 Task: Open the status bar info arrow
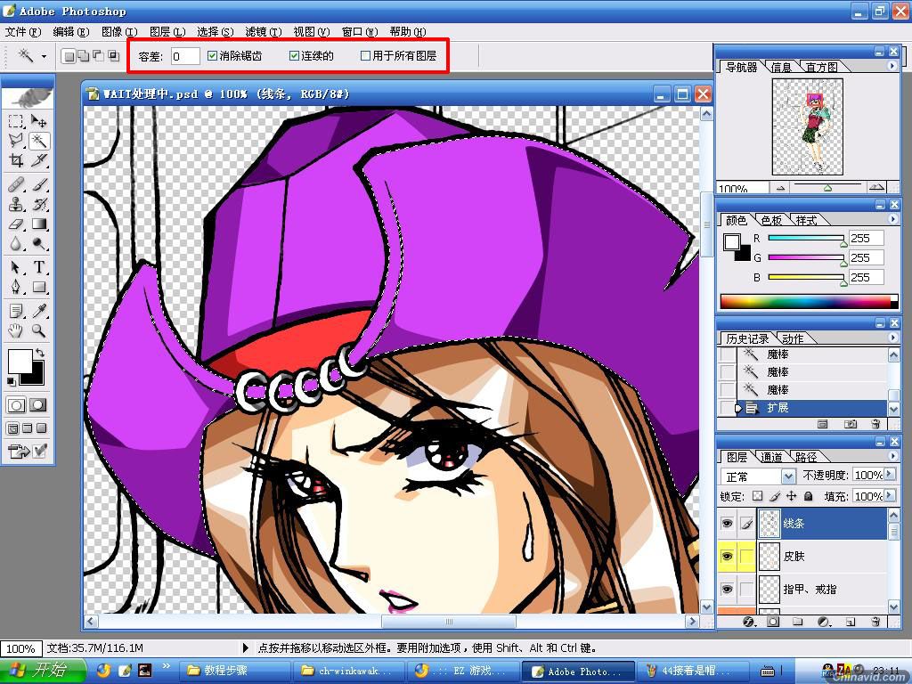246,647
